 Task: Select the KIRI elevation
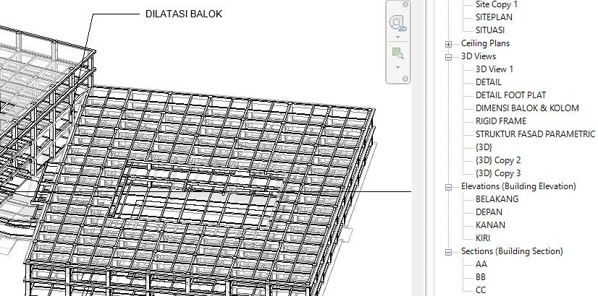coord(483,238)
